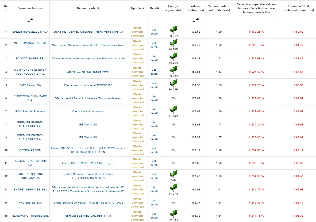Open Vezi detalii for LUXTEN LIGHTING offer
Viewport: 316px width, 222px height.
(x=154, y=176)
